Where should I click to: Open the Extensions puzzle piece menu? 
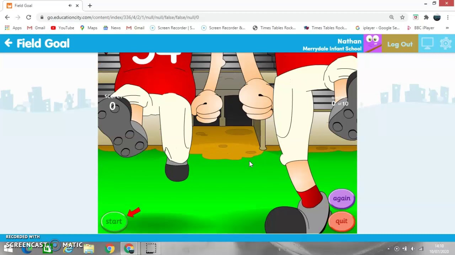[426, 17]
